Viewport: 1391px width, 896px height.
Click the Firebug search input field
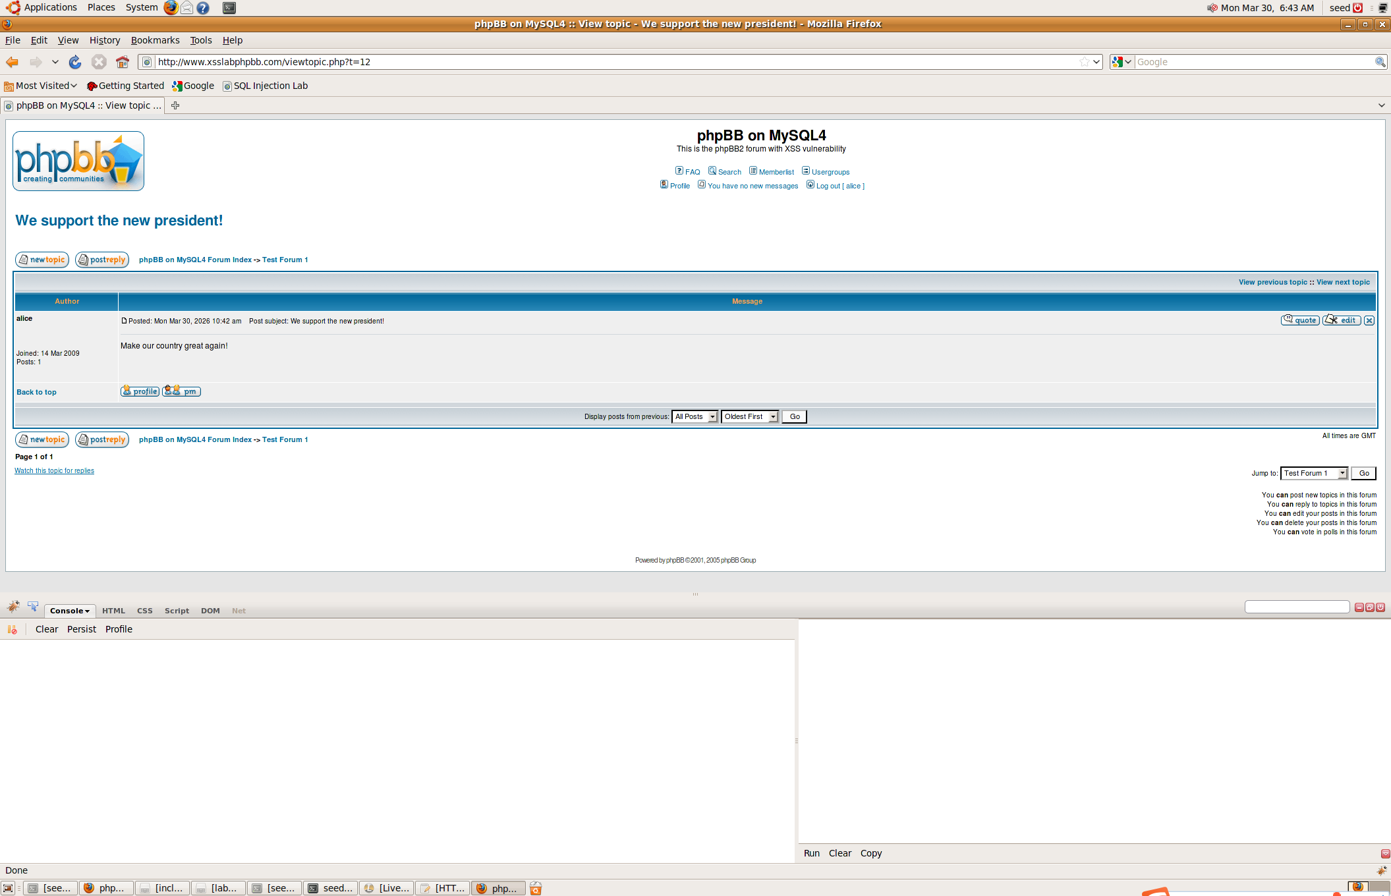click(1296, 607)
